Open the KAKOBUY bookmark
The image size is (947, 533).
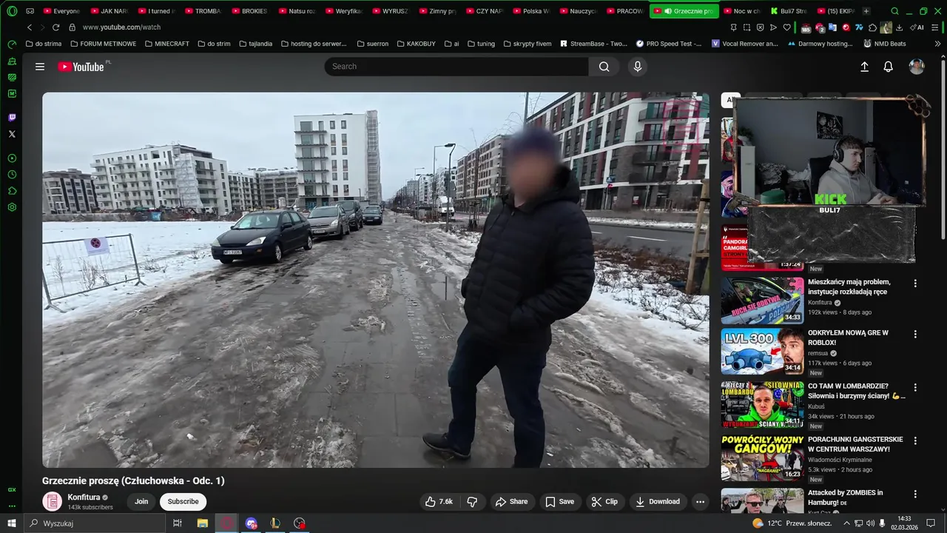tap(416, 44)
